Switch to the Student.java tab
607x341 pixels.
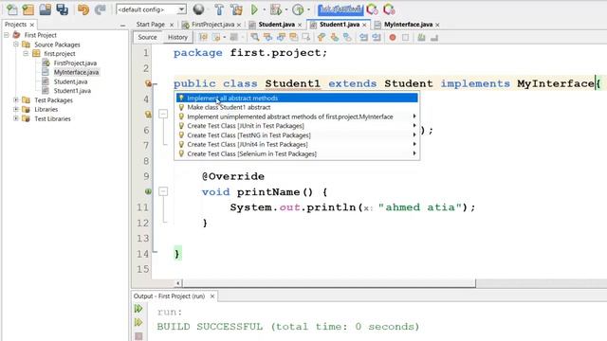(276, 25)
